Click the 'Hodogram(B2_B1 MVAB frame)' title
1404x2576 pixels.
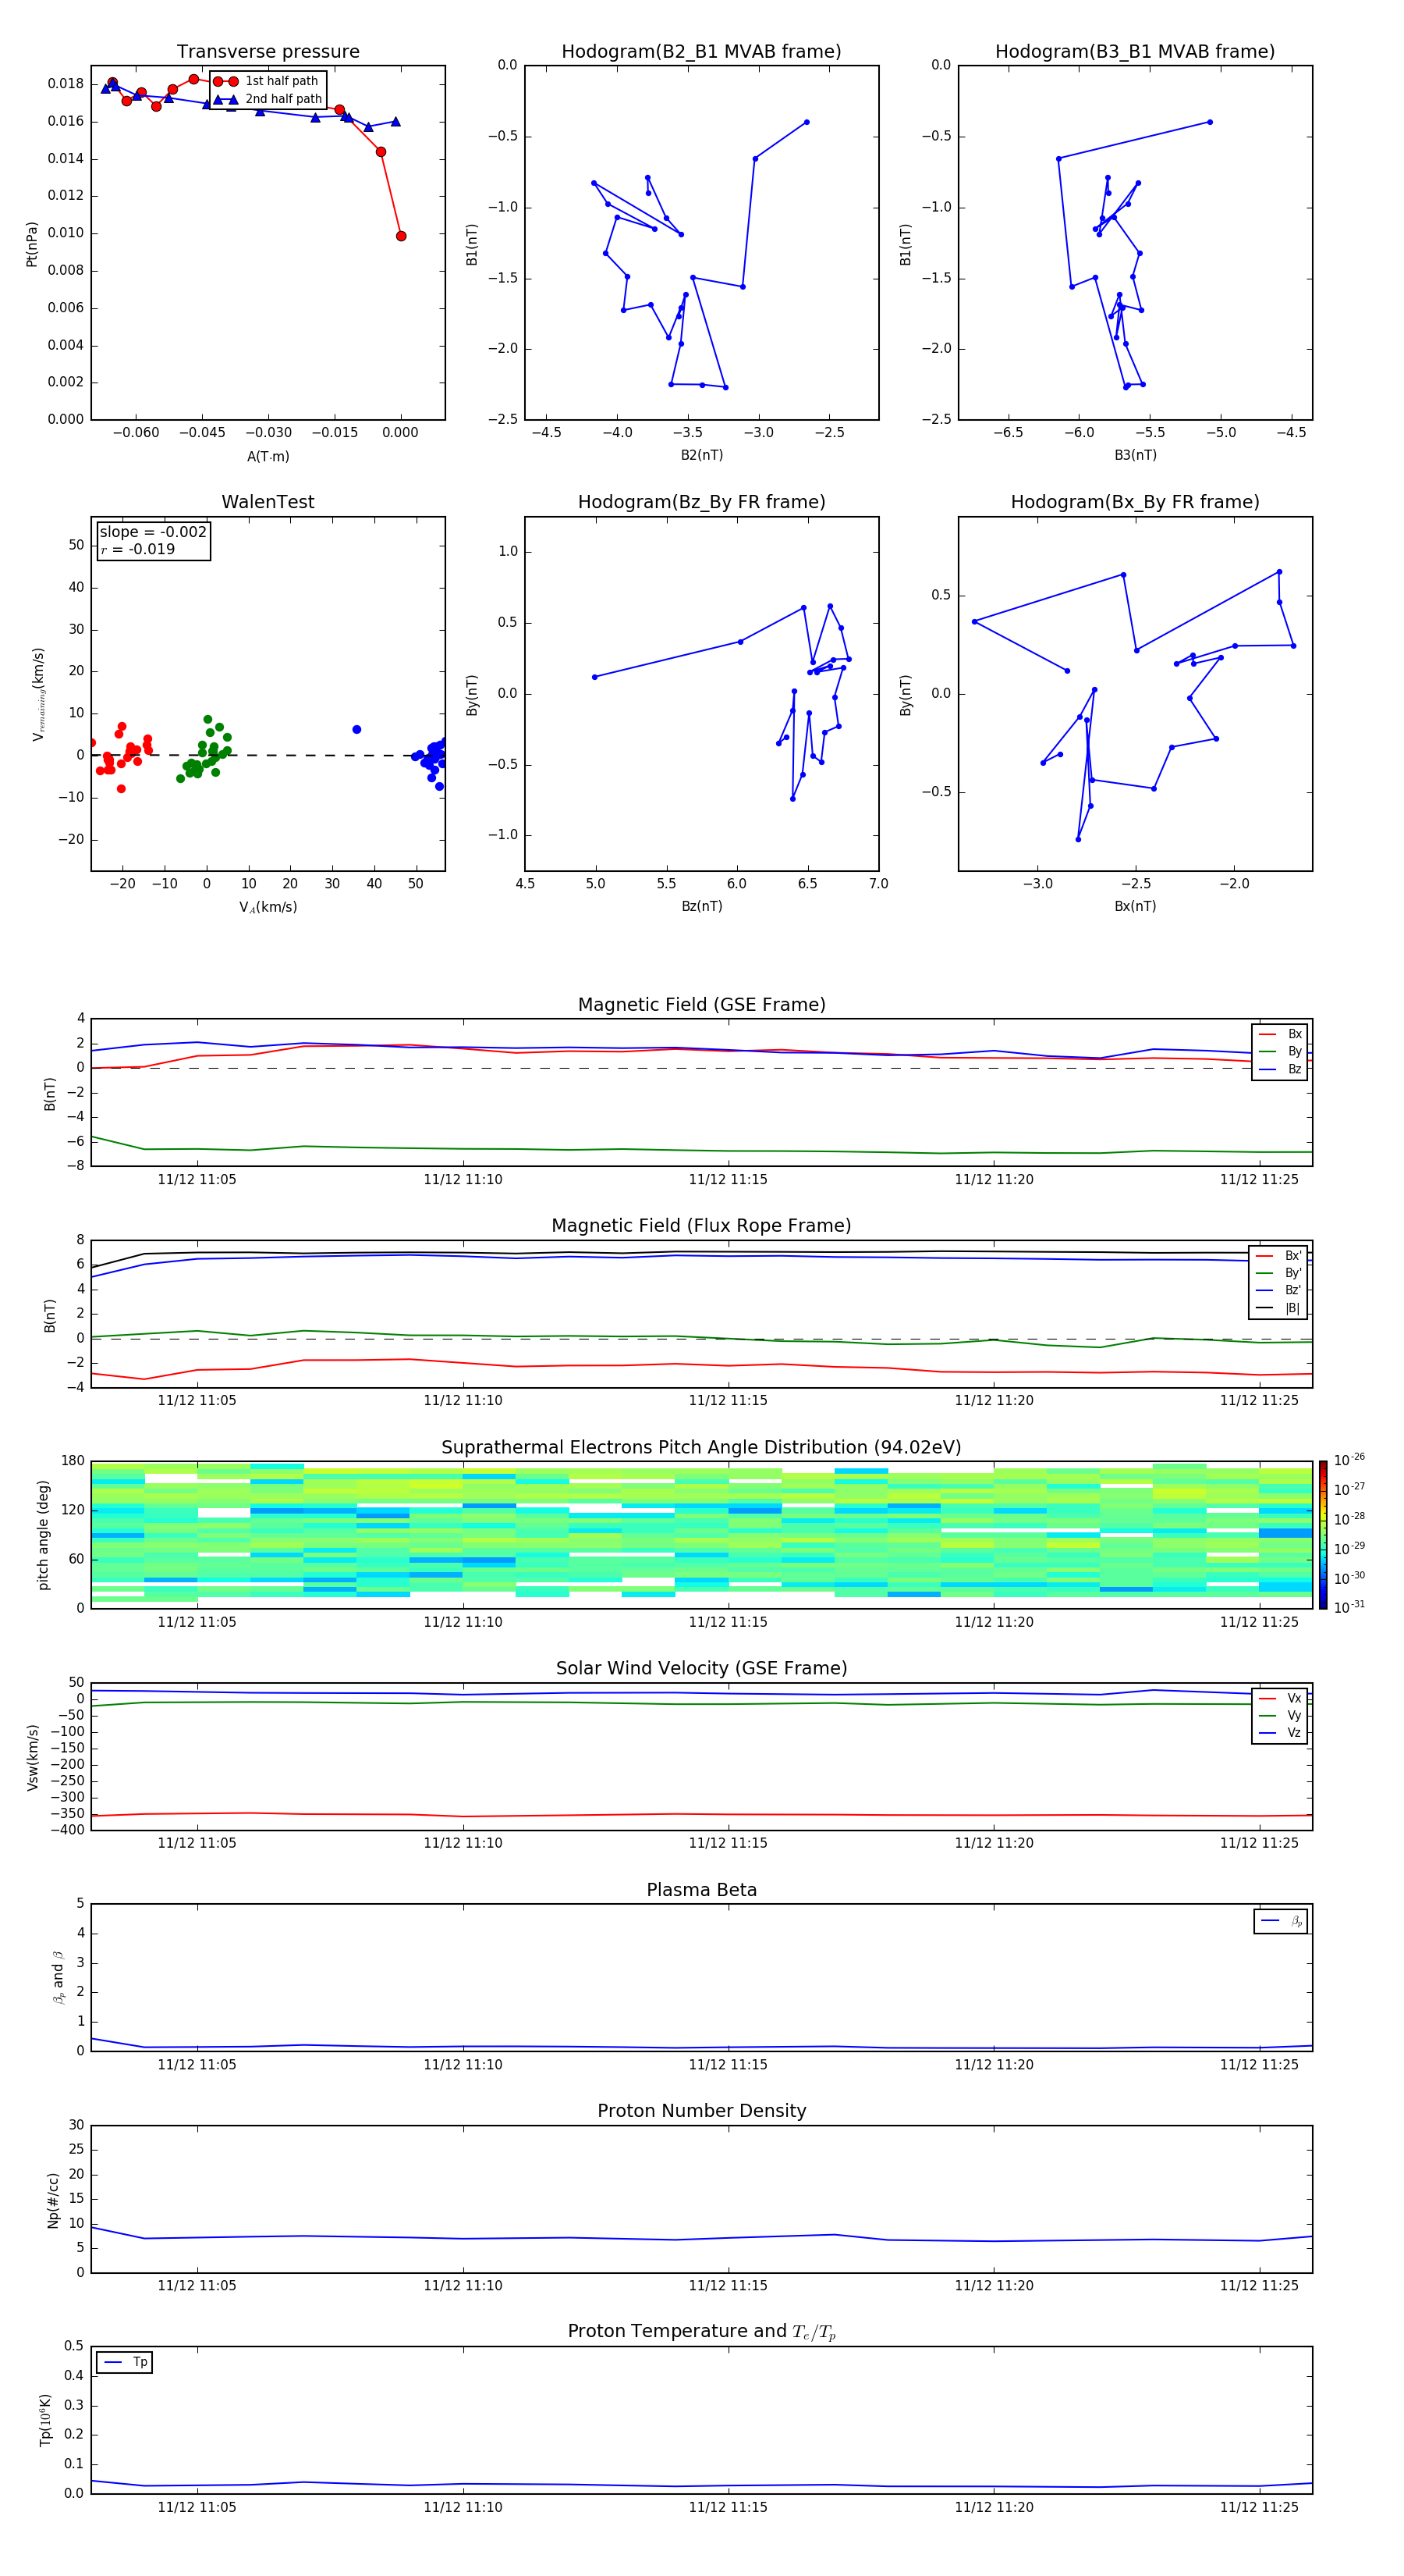[701, 52]
